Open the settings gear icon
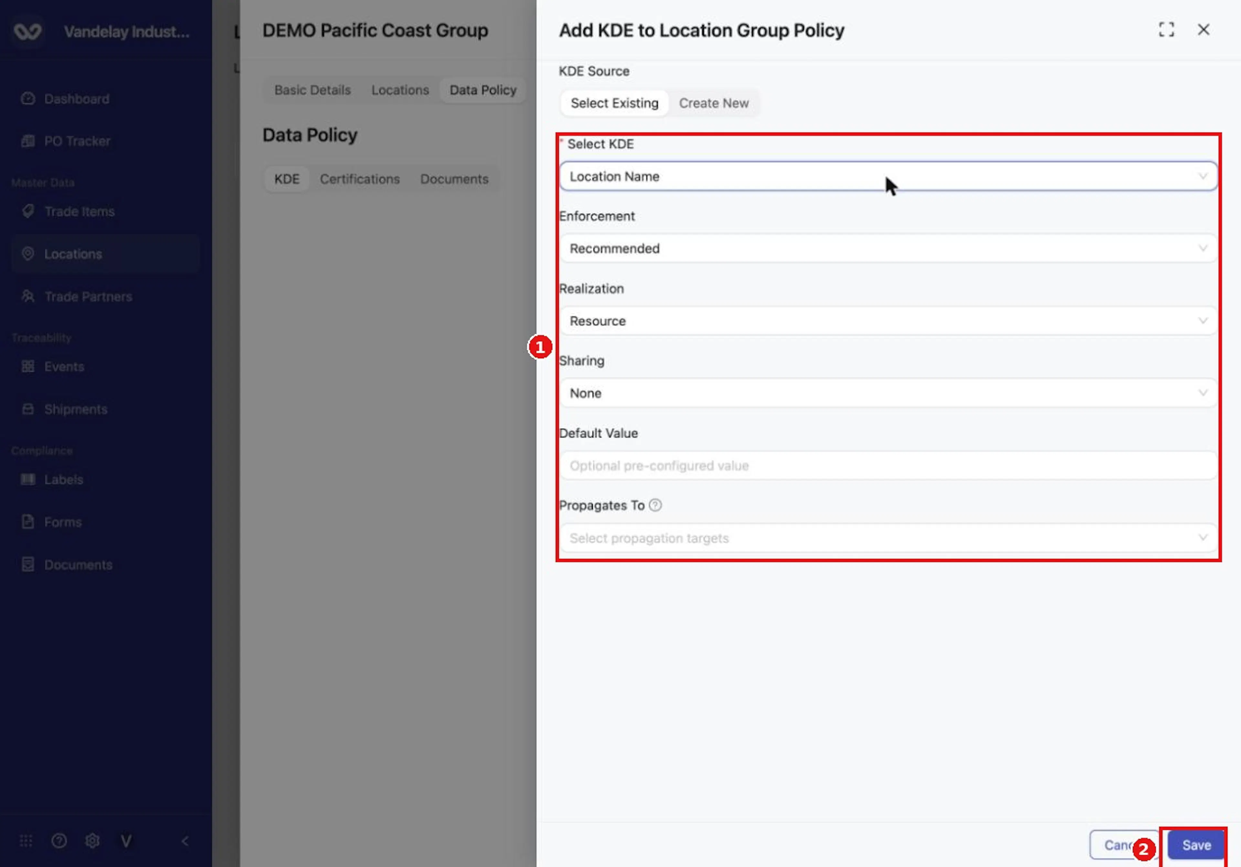 pos(92,841)
